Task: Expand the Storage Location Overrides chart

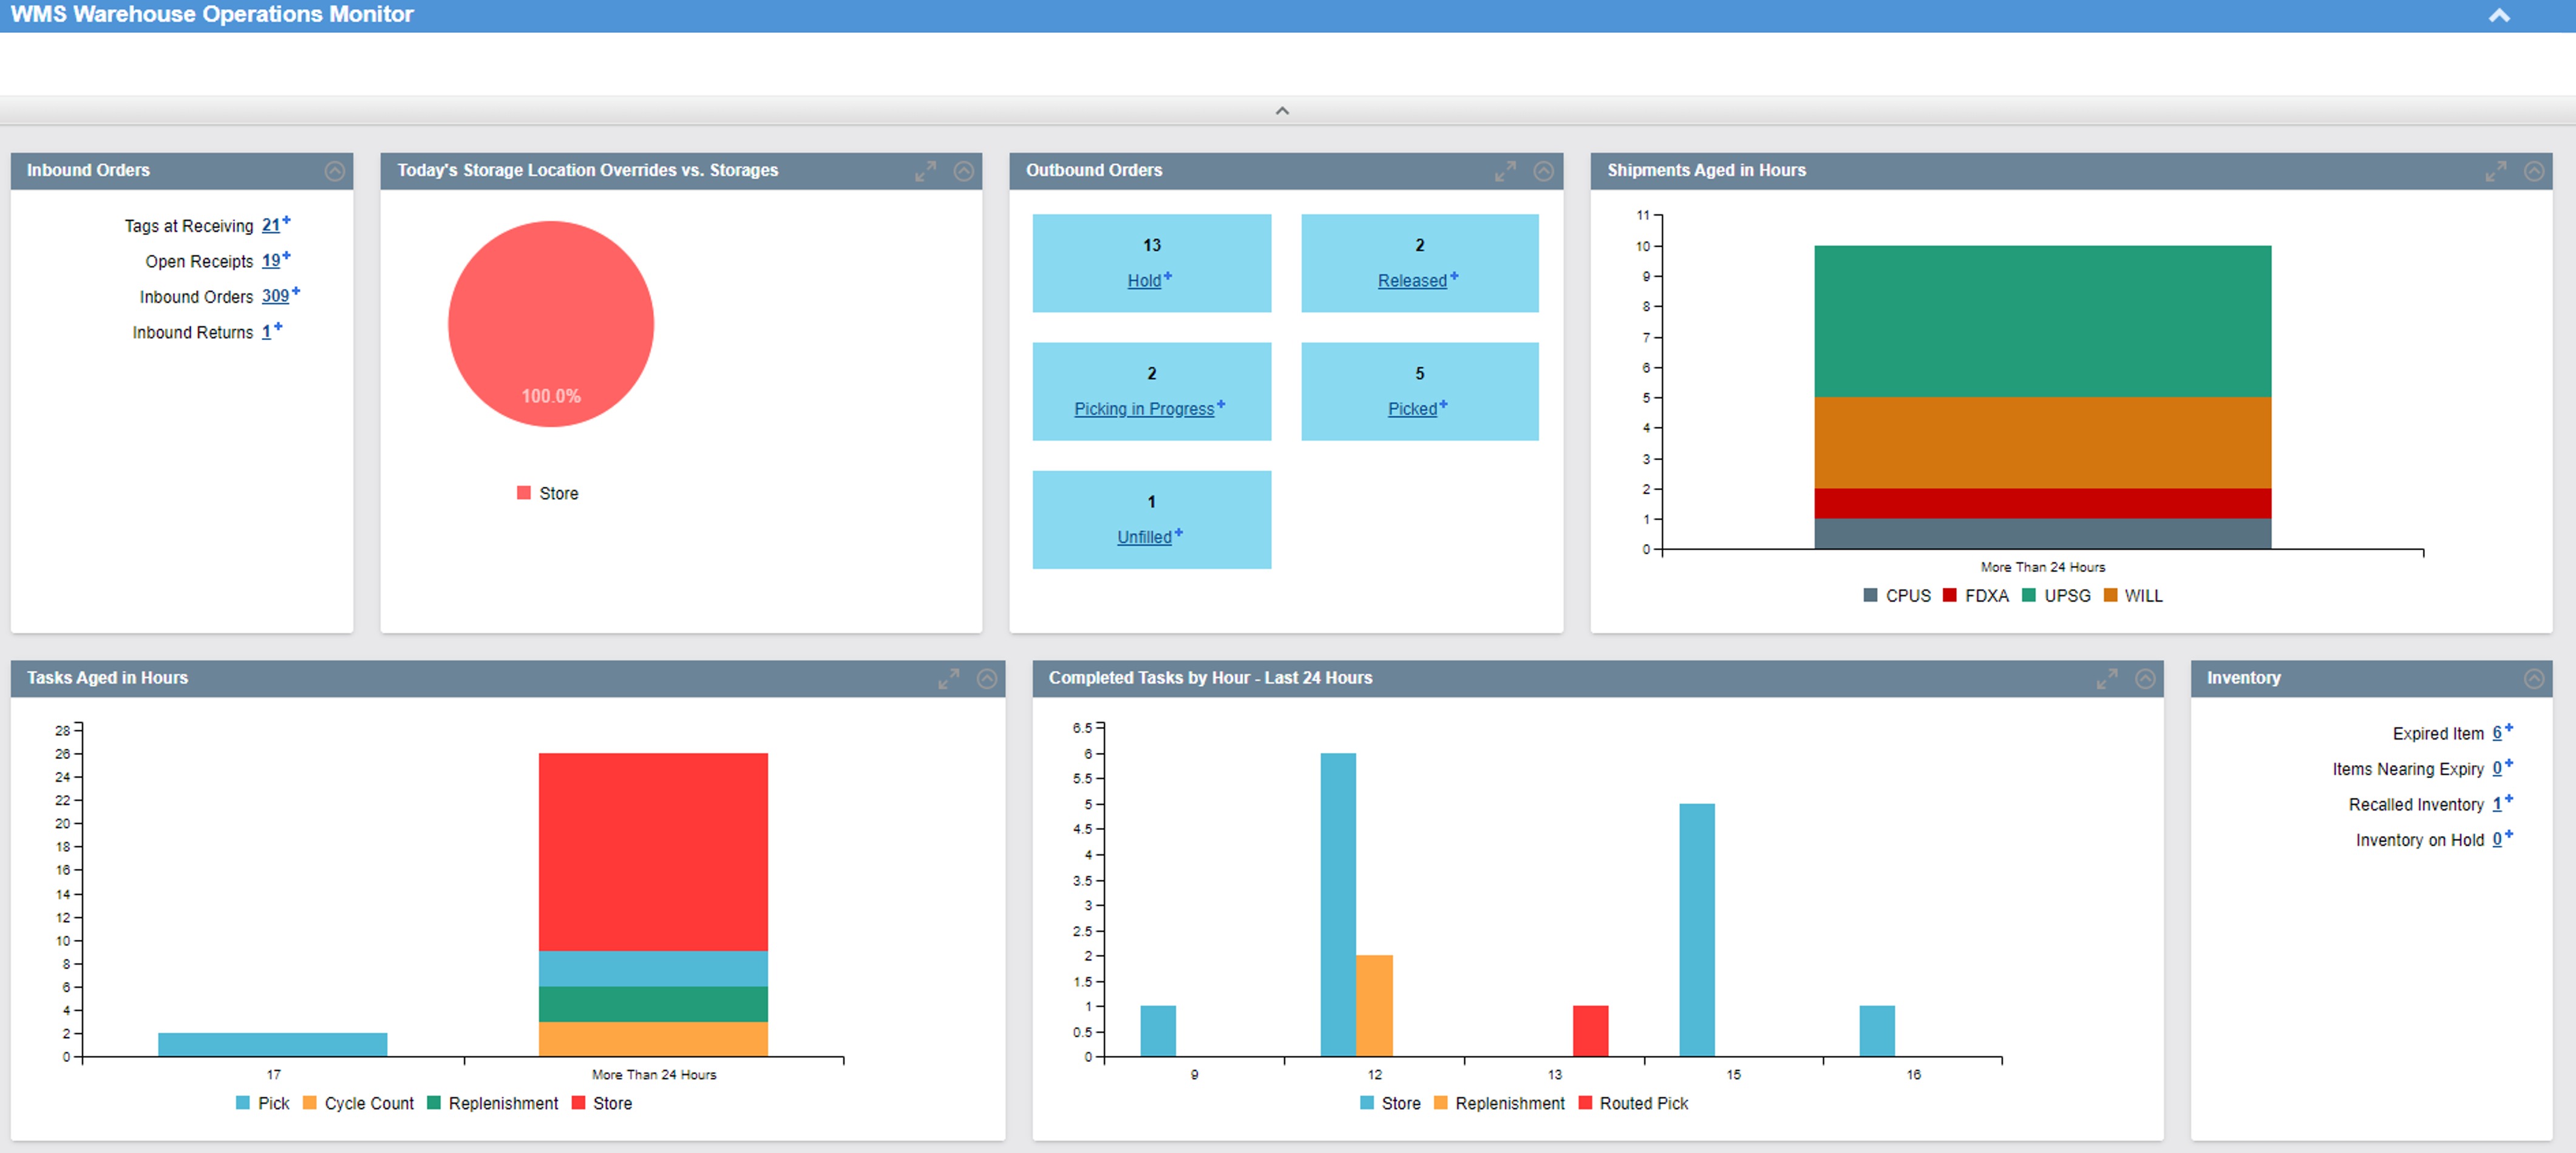Action: (x=925, y=171)
